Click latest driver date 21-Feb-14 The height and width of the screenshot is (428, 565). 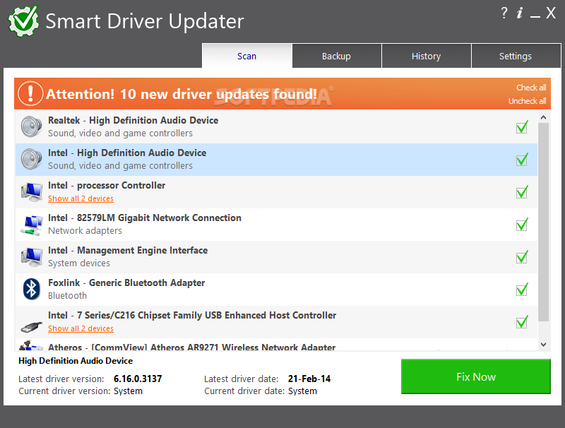309,379
